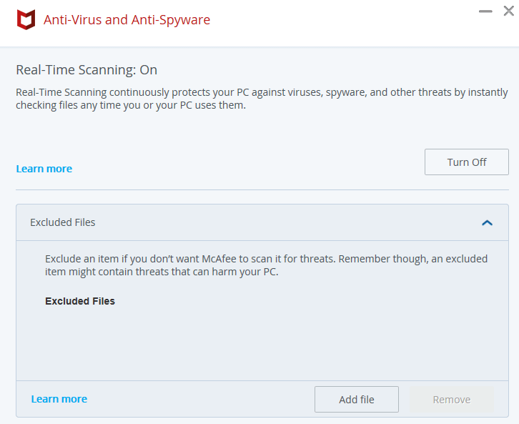
Task: Turn Off Real-Time Scanning
Action: pos(466,162)
